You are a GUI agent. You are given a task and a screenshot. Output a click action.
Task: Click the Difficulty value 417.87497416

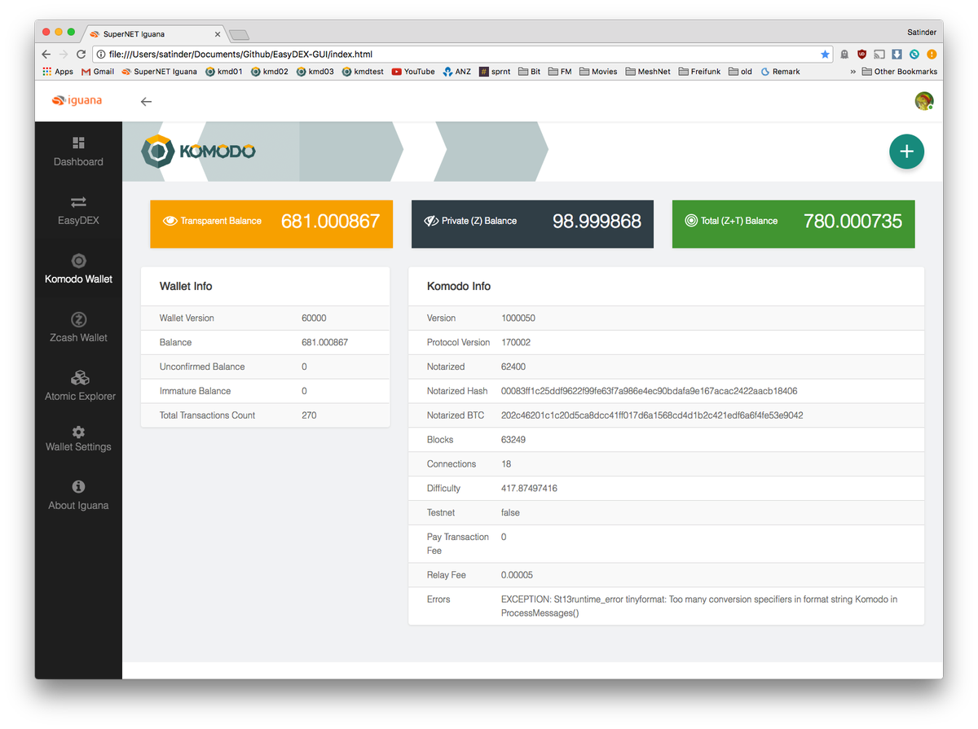(529, 489)
